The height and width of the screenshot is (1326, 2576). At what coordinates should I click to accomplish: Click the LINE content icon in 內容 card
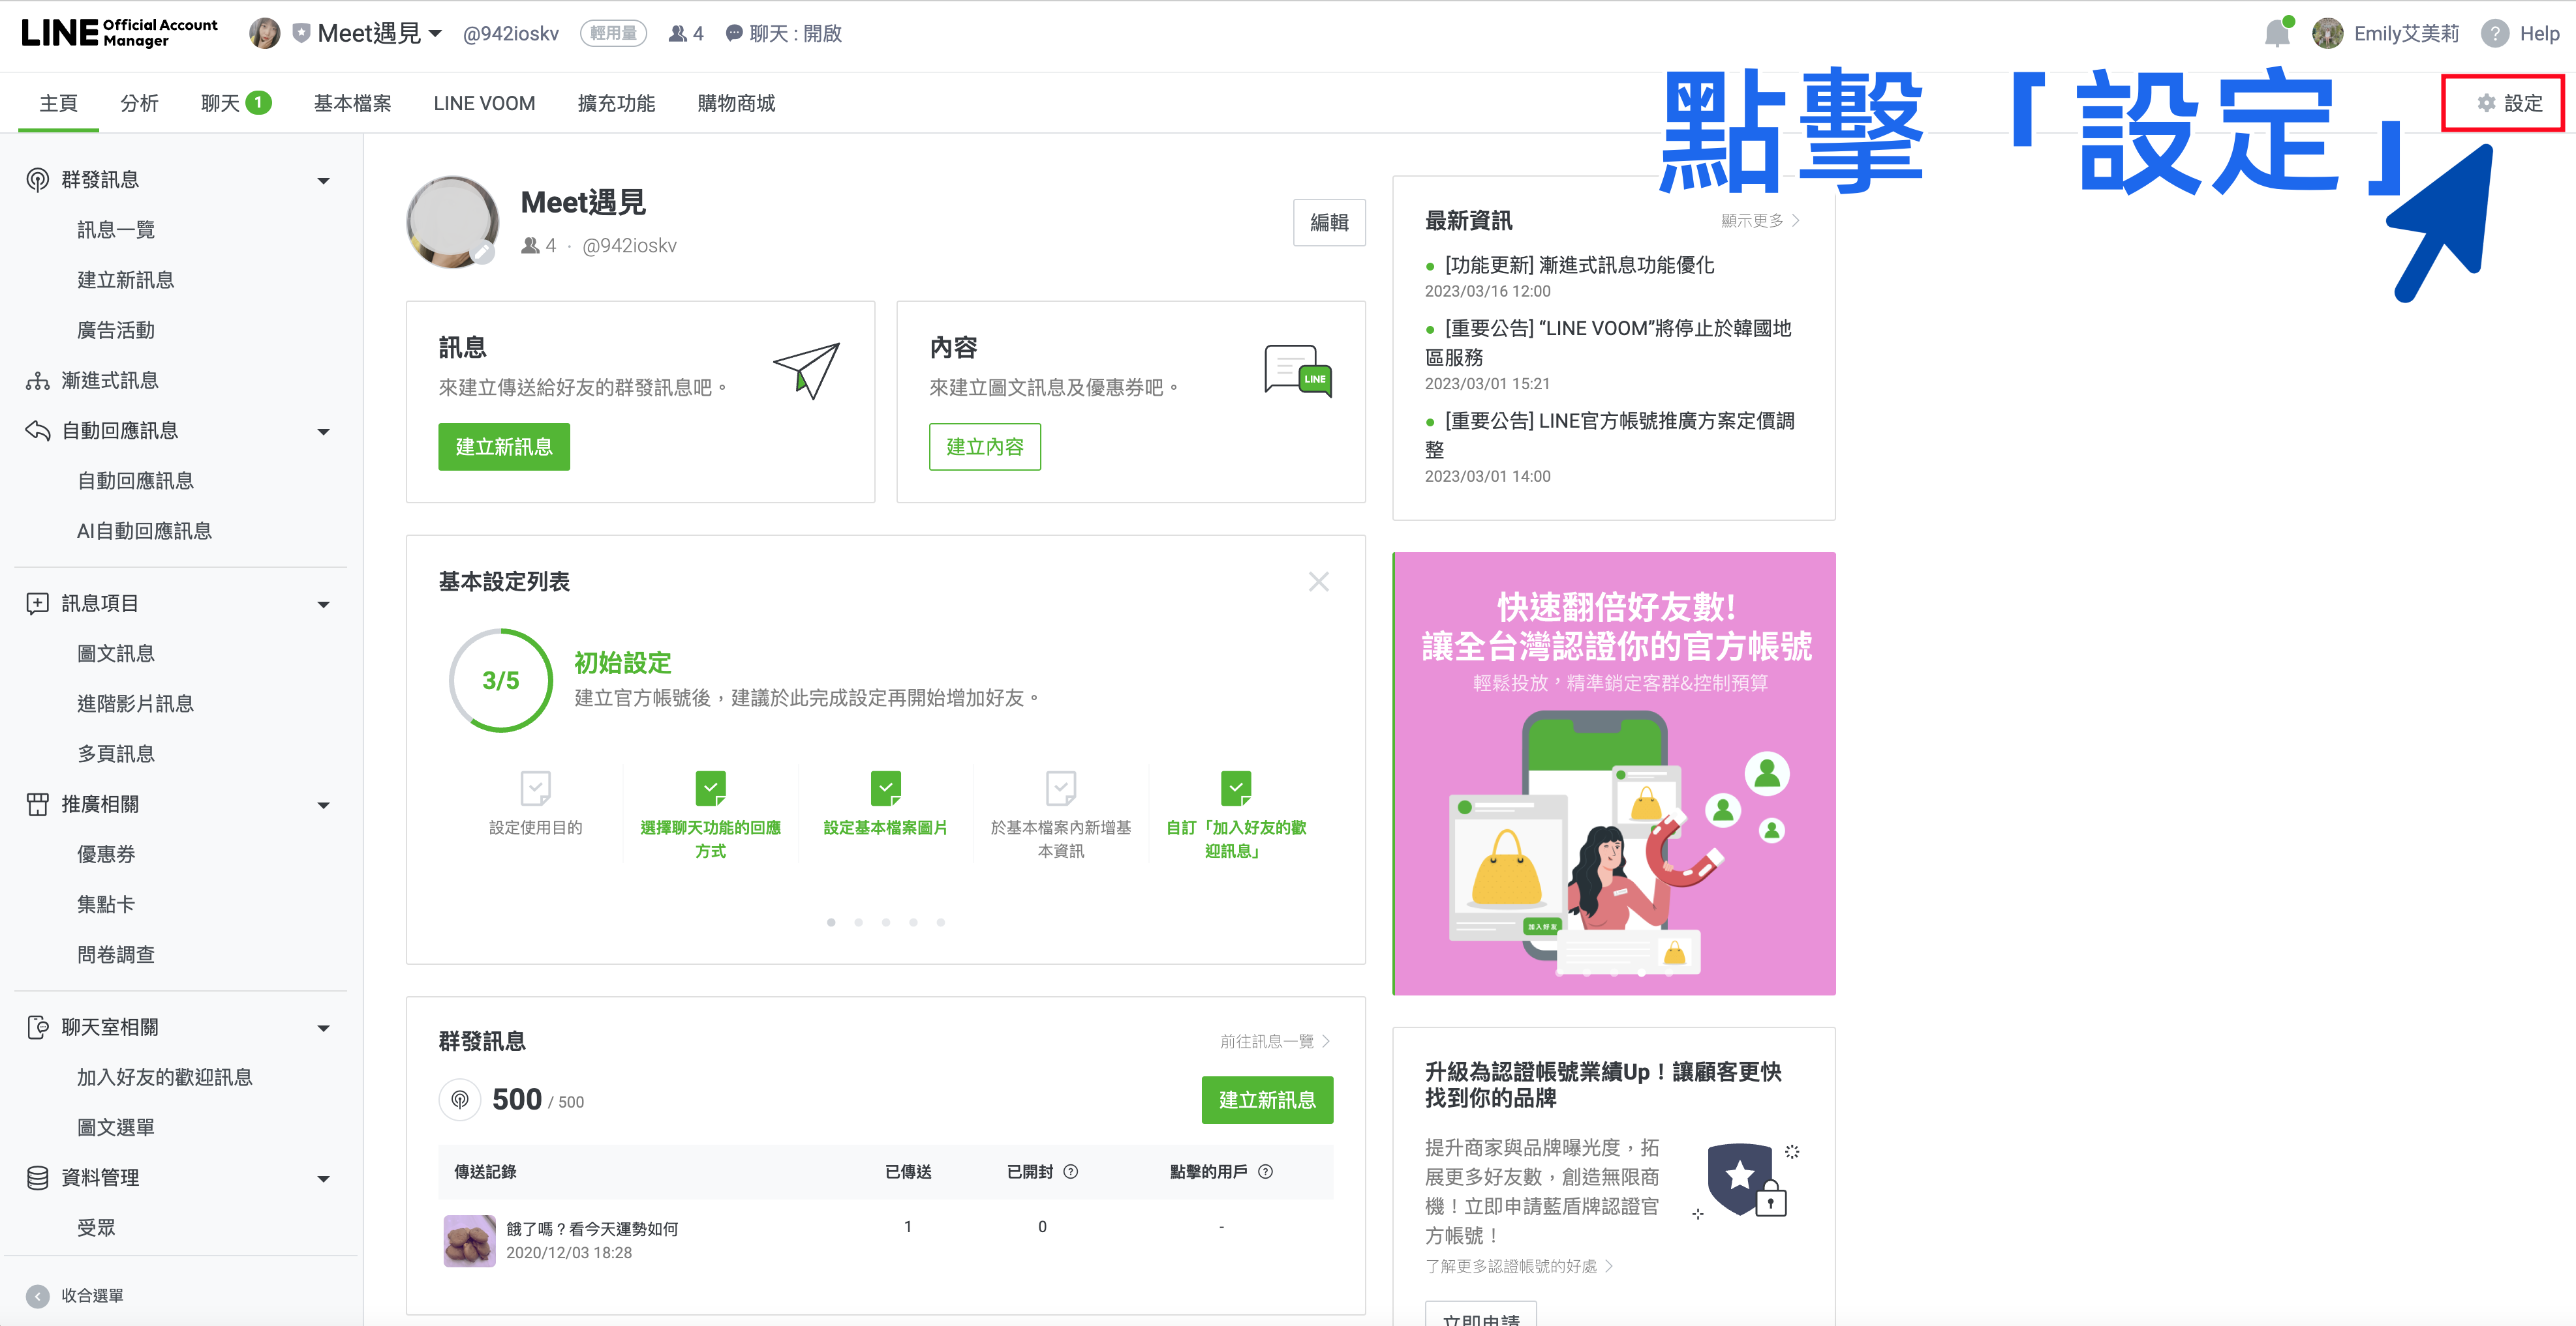pos(1298,371)
